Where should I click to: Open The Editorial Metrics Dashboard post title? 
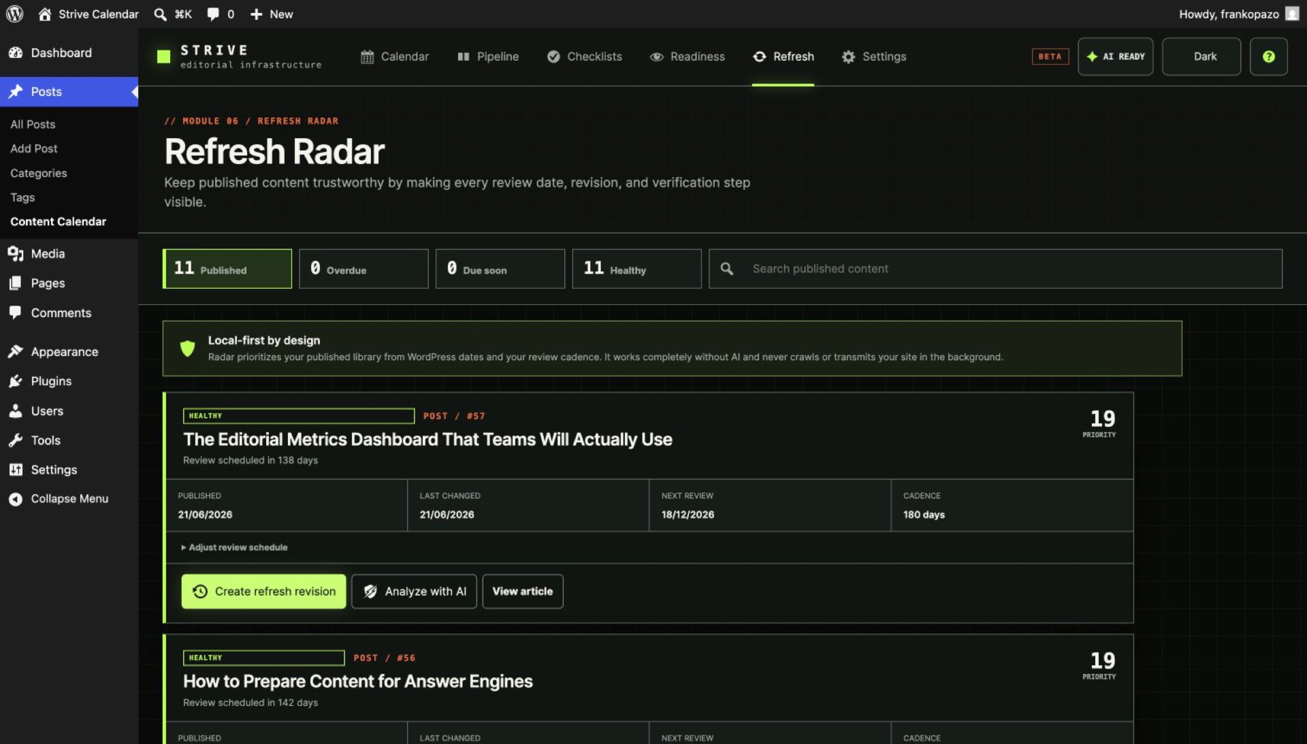(x=427, y=440)
